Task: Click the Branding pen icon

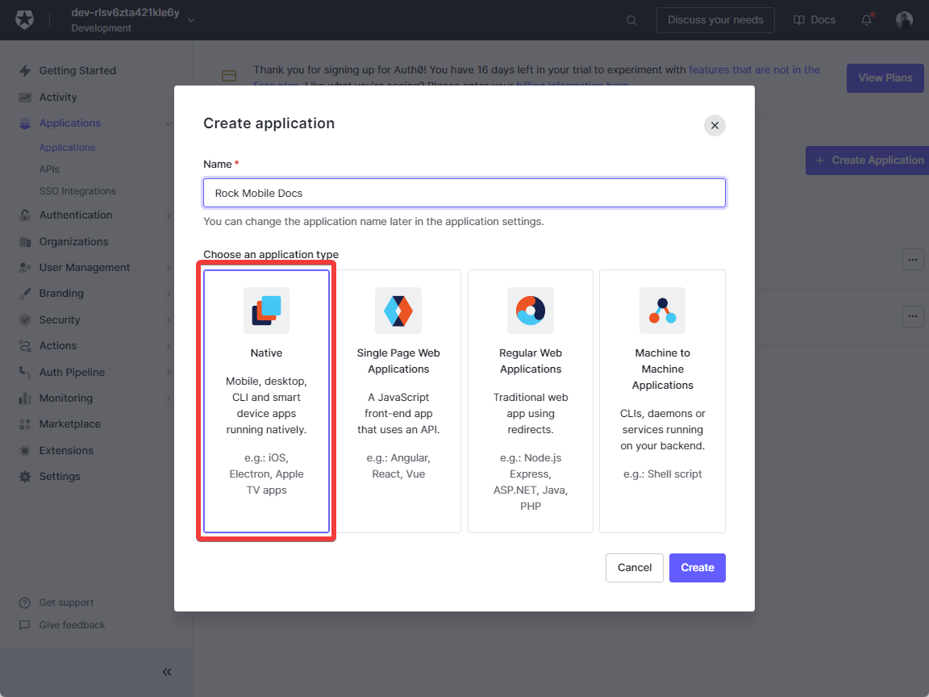Action: 25,294
